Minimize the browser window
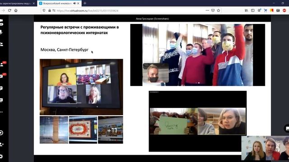289x162 pixels. click(x=274, y=3)
